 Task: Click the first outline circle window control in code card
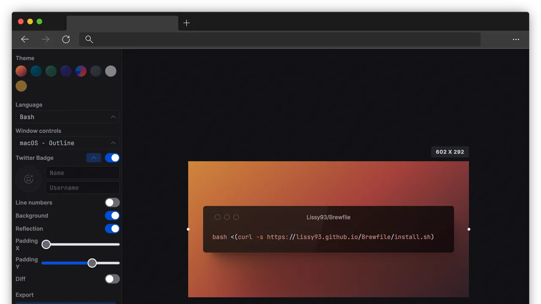[218, 217]
